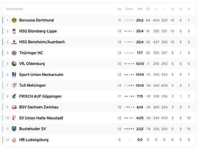Sort standings by the TD header
Image resolution: width=198 pixels, height=149 pixels.
pos(148,9)
